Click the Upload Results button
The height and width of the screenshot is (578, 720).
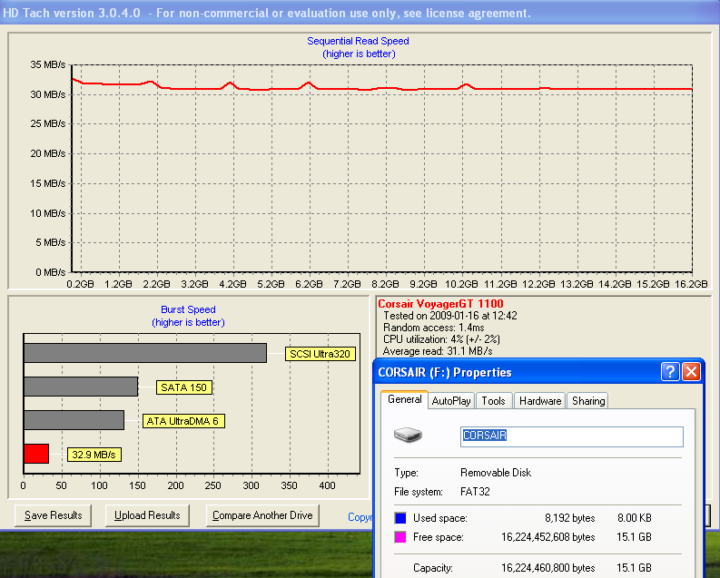tap(147, 515)
